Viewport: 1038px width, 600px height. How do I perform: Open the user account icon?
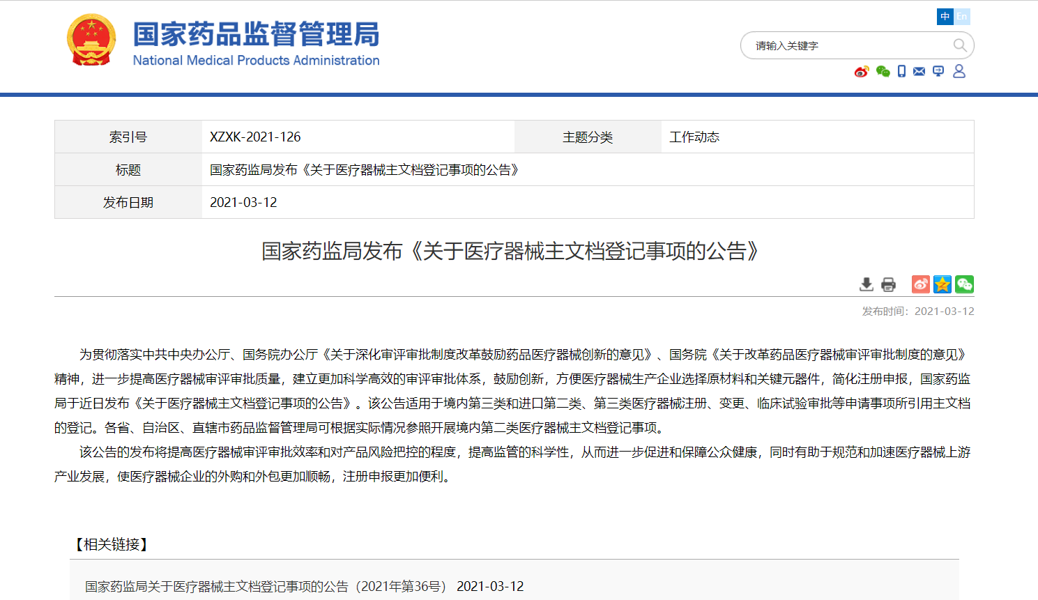click(959, 71)
